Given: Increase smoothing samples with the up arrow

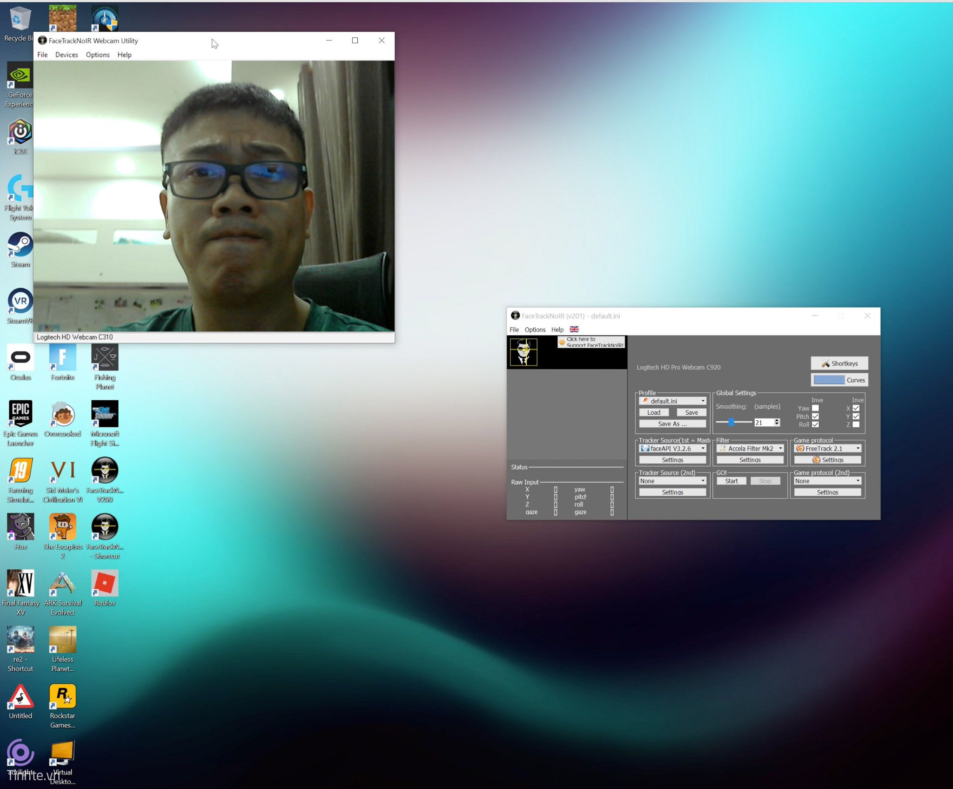Looking at the screenshot, I should tap(777, 420).
